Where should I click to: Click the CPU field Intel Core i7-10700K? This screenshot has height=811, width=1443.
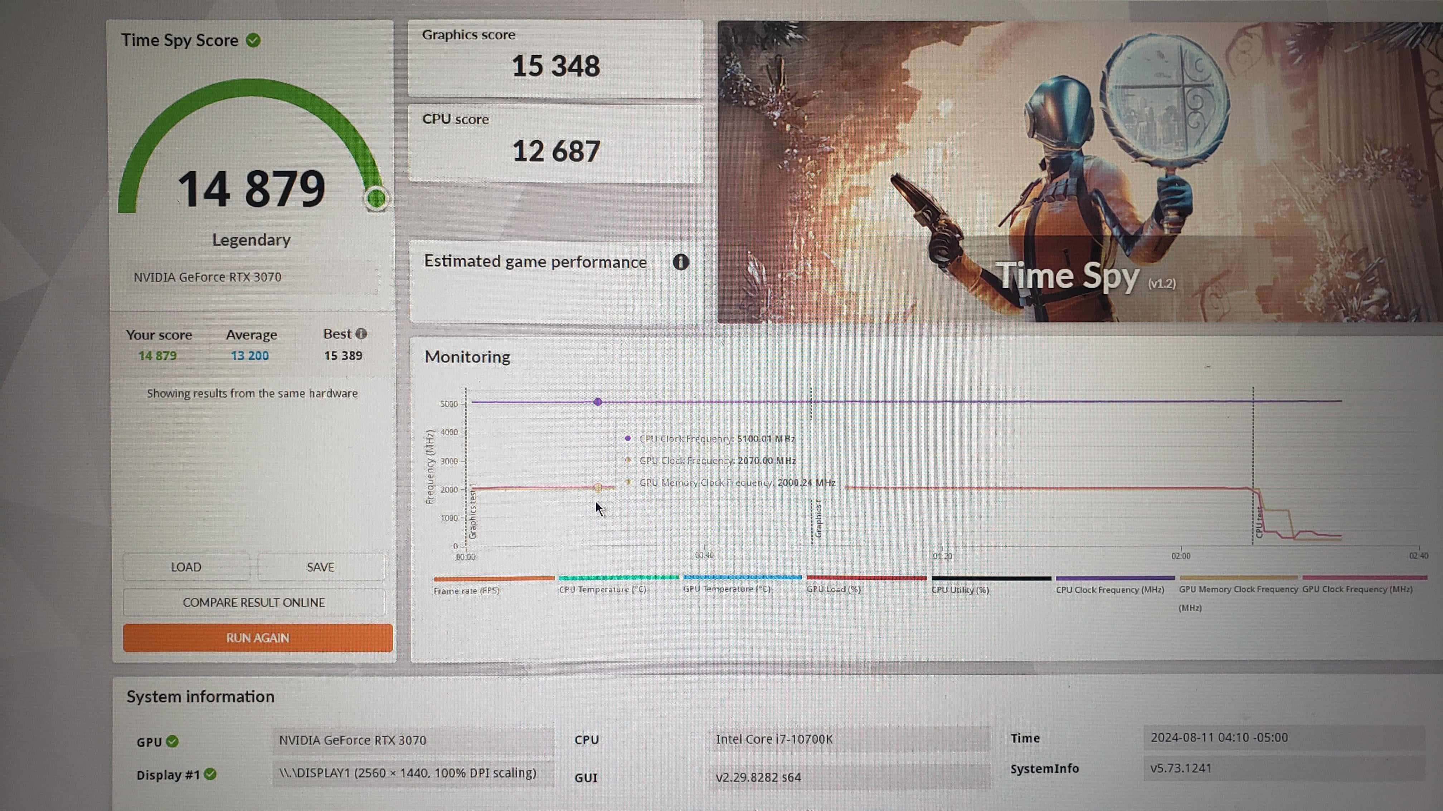pyautogui.click(x=850, y=739)
